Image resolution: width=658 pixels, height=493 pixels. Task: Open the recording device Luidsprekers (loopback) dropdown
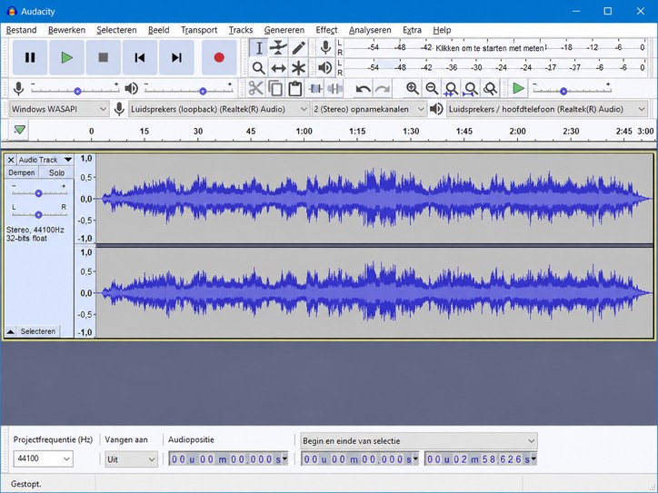pyautogui.click(x=219, y=109)
